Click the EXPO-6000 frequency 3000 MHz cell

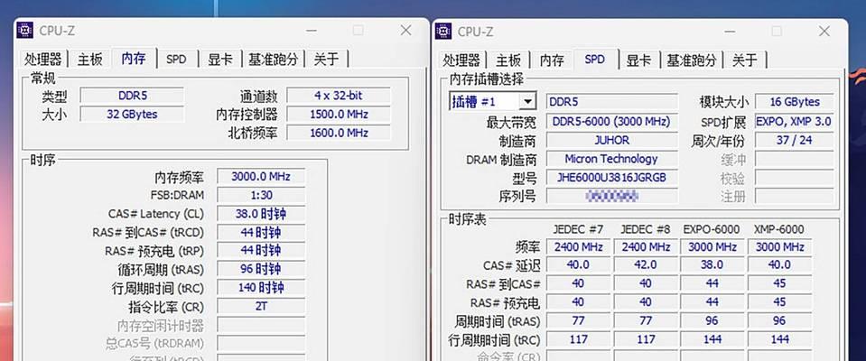point(712,246)
